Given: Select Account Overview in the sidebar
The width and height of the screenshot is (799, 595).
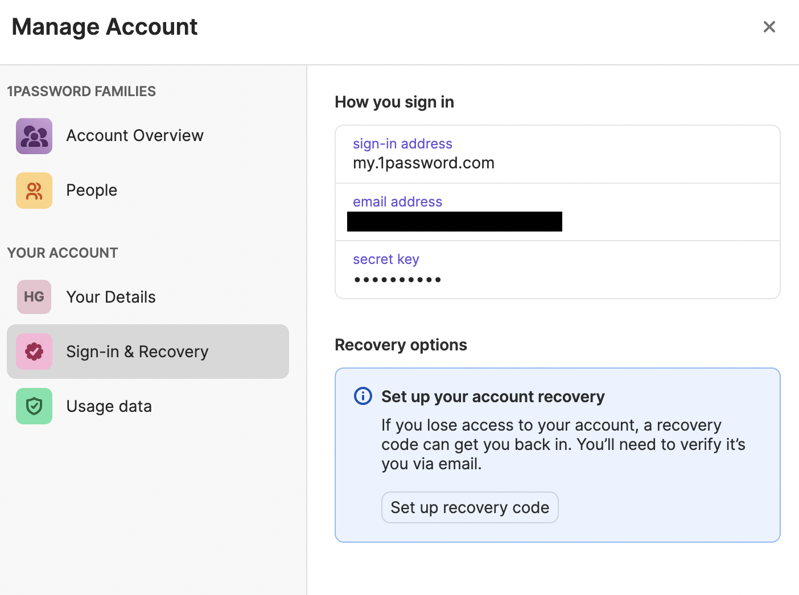Looking at the screenshot, I should (135, 136).
